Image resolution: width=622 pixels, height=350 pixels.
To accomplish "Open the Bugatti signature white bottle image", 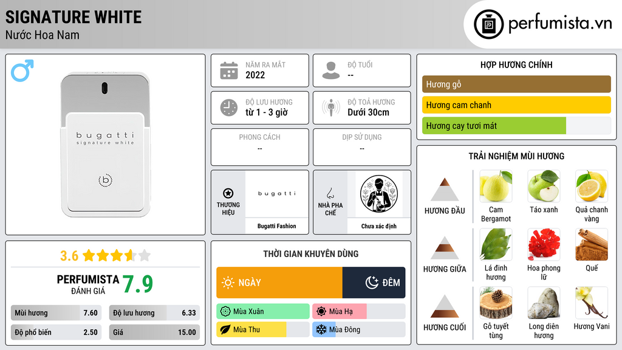I will click(106, 145).
